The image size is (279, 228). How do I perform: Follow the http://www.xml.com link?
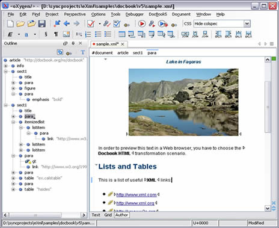point(136,195)
